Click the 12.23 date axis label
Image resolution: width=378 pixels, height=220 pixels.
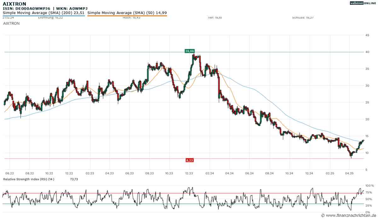point(189,173)
